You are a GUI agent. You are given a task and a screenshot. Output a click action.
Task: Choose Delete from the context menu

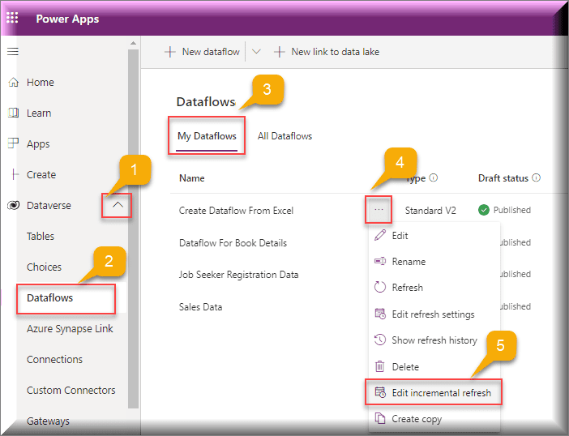(434, 367)
